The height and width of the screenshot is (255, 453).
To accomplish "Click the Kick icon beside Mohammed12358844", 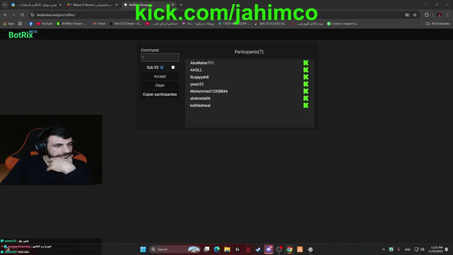I will 306,91.
